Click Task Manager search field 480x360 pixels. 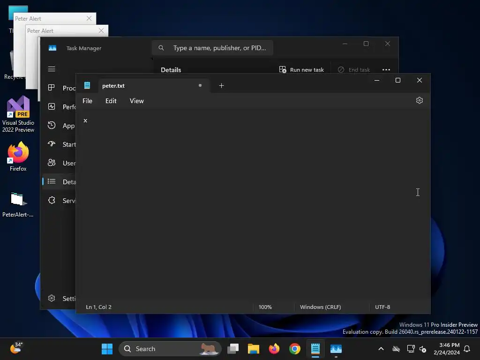tap(212, 48)
